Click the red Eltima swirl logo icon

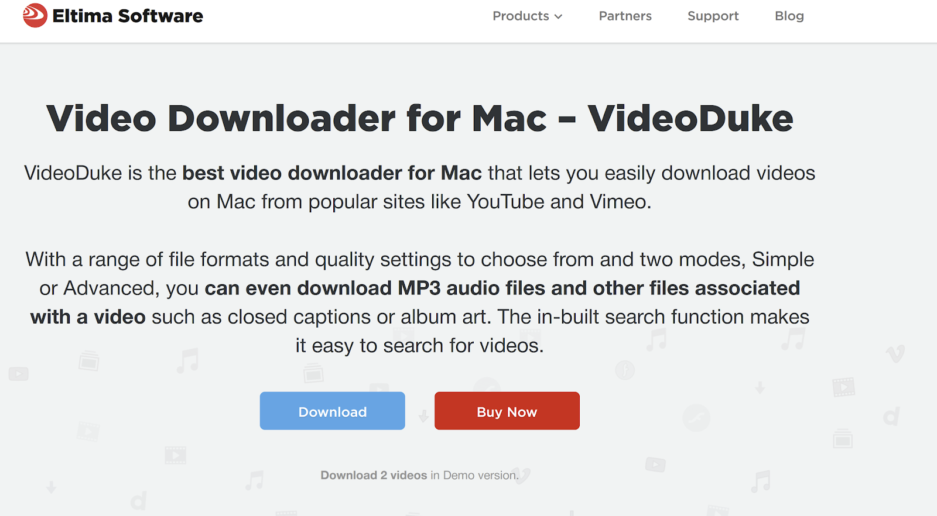point(35,15)
